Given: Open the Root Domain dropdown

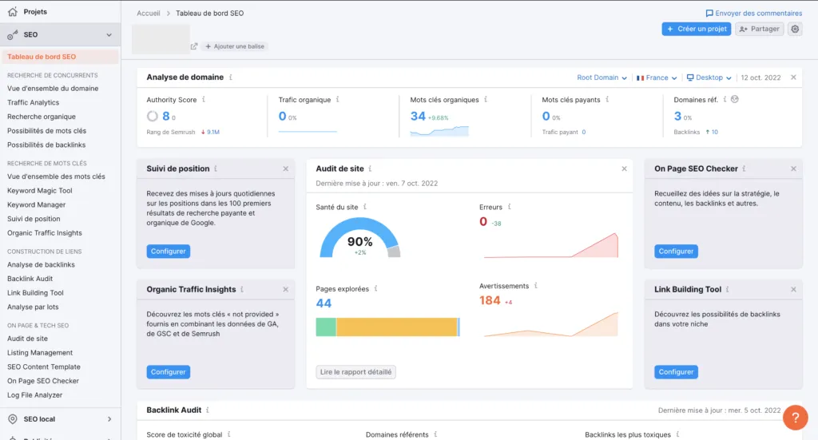Looking at the screenshot, I should [602, 77].
